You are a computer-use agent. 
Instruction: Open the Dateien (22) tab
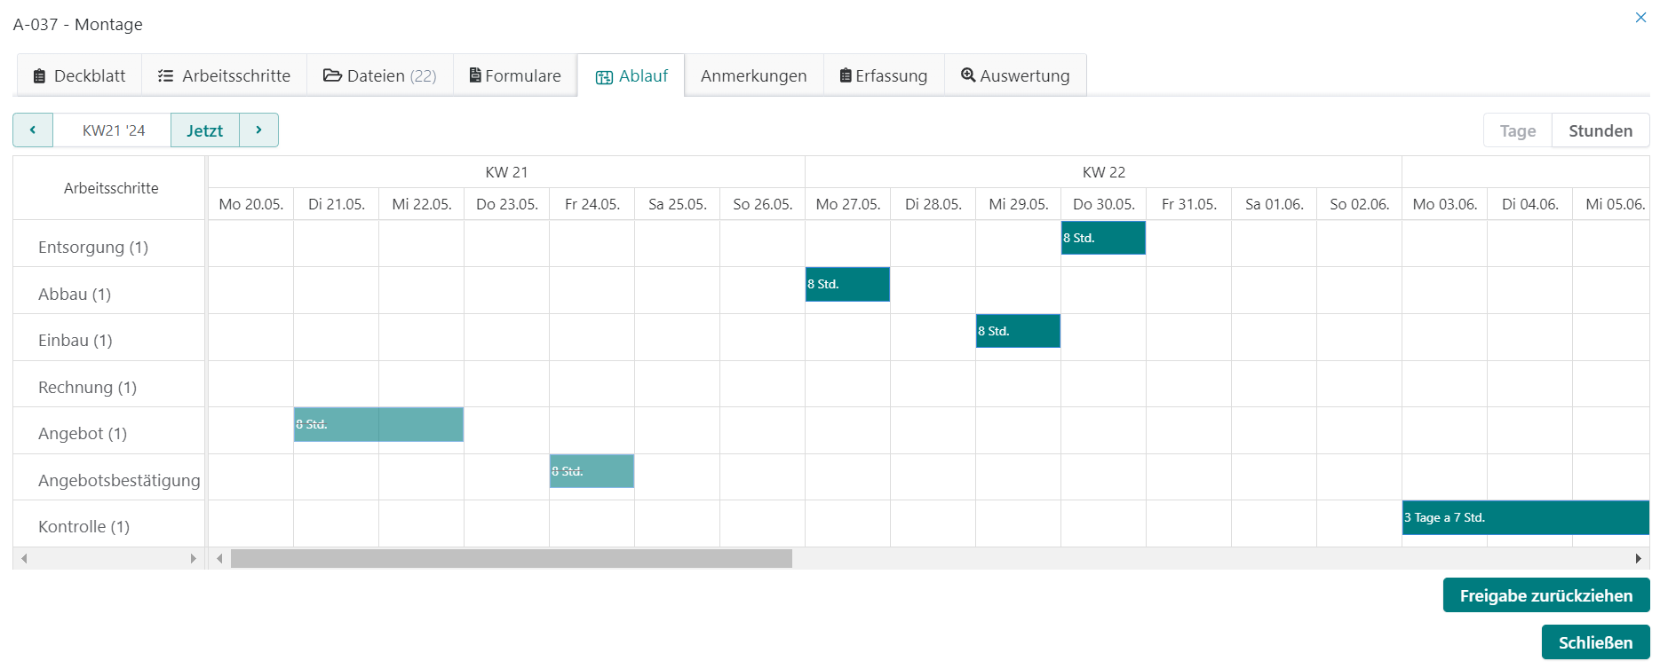click(x=380, y=76)
